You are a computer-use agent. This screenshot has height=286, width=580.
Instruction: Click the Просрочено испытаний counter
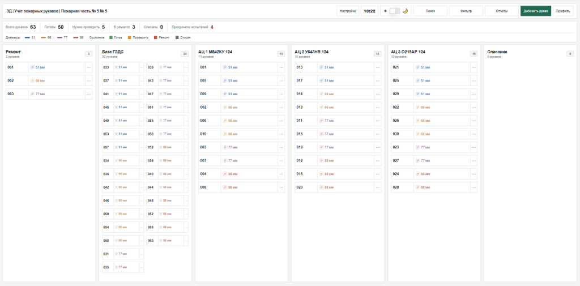(193, 27)
